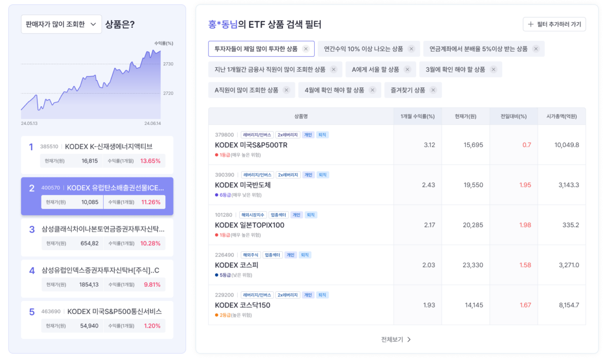Viewport: 607px width, 358px height.
Task: Remove the 지난 1개월간 금융사 직원이 많이 조회한 상품 filter
Action: 333,70
